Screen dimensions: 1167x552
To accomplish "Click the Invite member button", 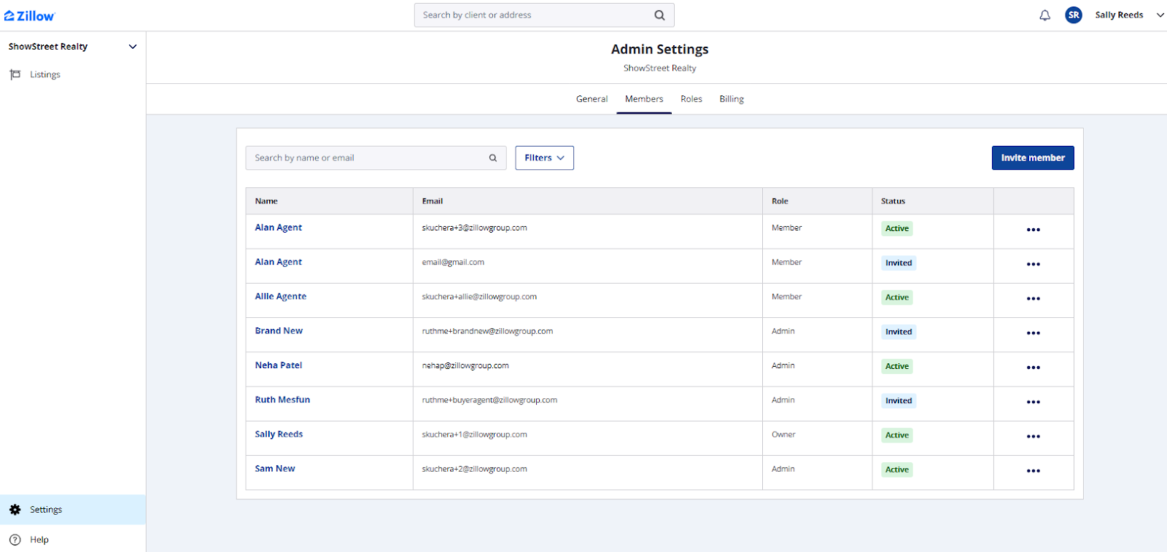I will [x=1032, y=158].
